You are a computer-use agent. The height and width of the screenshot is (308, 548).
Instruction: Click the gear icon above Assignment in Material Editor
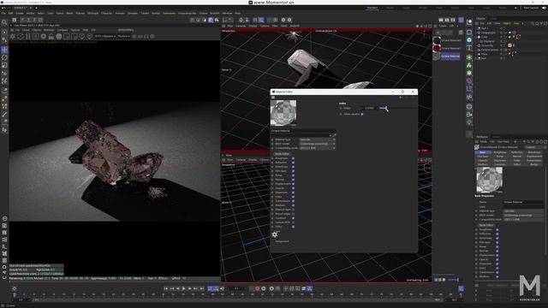[275, 234]
